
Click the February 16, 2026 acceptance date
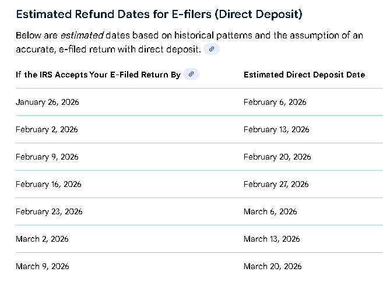[48, 184]
